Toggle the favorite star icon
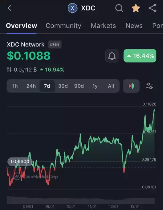The height and width of the screenshot is (210, 163). click(136, 8)
